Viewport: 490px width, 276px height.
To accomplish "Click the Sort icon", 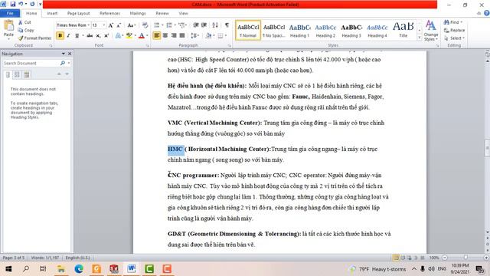I will click(x=215, y=25).
